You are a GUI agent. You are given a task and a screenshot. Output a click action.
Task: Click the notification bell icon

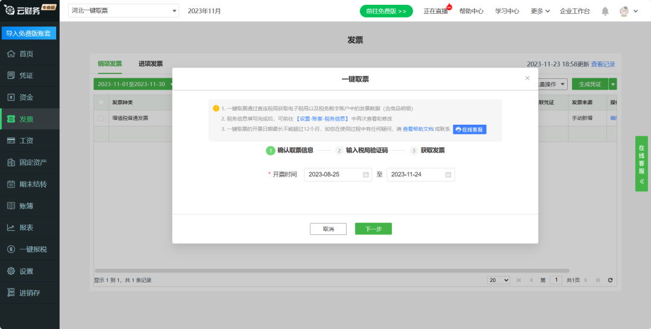pyautogui.click(x=605, y=11)
